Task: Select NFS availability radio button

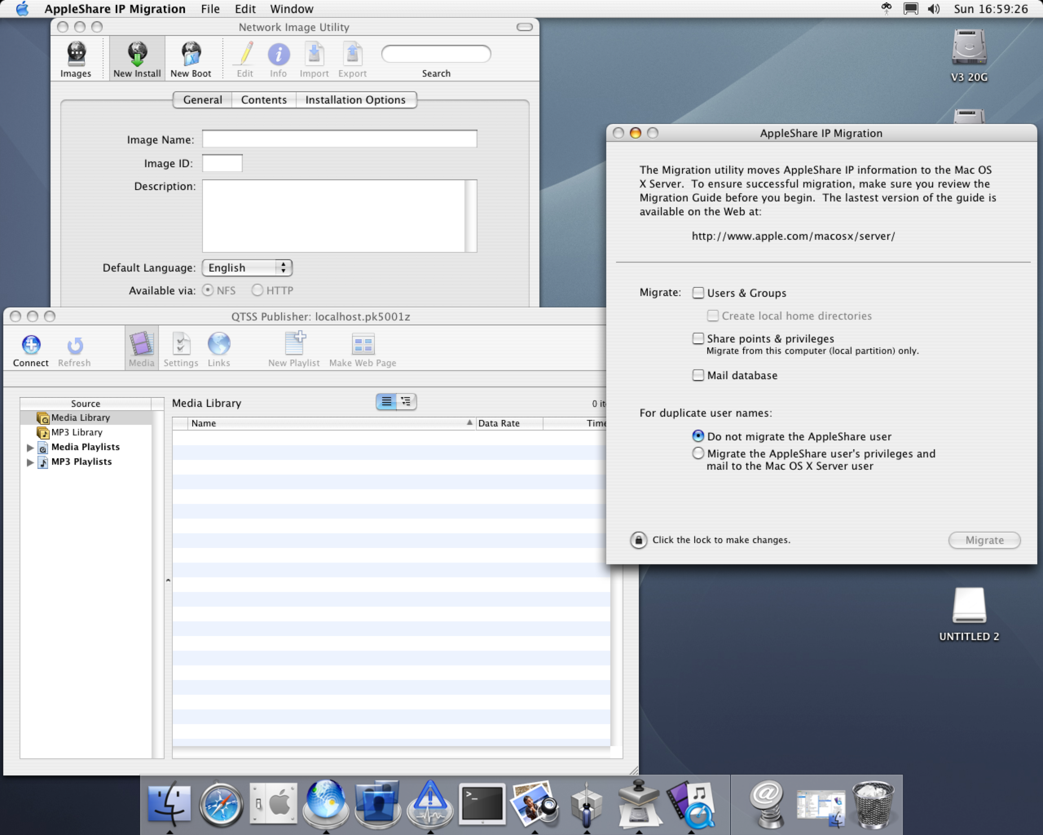Action: pos(207,290)
